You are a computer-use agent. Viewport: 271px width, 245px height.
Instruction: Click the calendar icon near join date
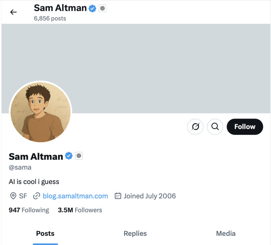coord(118,196)
